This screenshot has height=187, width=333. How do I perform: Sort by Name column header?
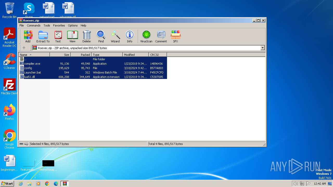(34, 55)
